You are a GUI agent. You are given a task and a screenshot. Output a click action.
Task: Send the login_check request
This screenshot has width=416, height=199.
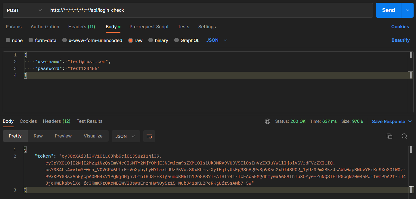click(x=389, y=10)
